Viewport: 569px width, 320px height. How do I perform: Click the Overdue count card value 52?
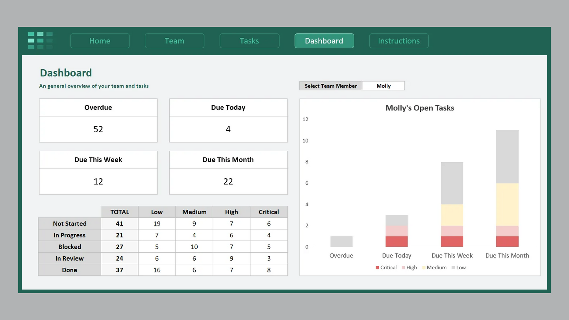(98, 129)
